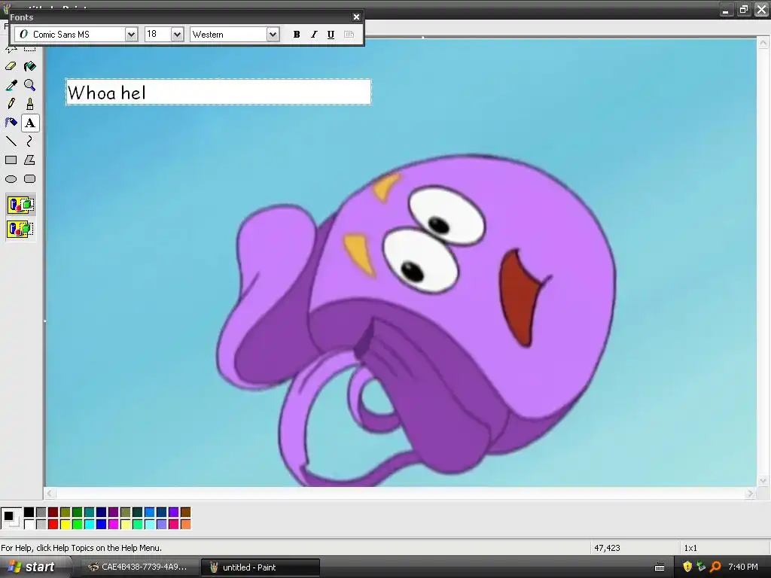Pick the cyan color swatch

[90, 525]
